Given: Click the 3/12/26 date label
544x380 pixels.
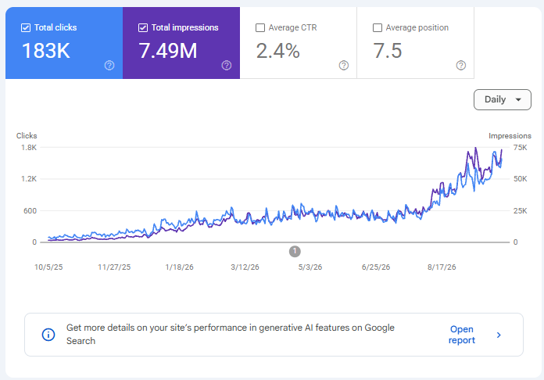Looking at the screenshot, I should pos(245,267).
